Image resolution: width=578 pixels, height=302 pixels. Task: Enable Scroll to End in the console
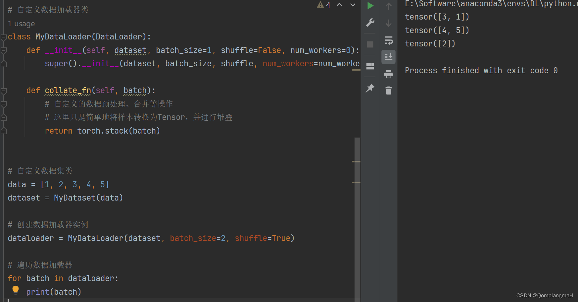[x=388, y=56]
